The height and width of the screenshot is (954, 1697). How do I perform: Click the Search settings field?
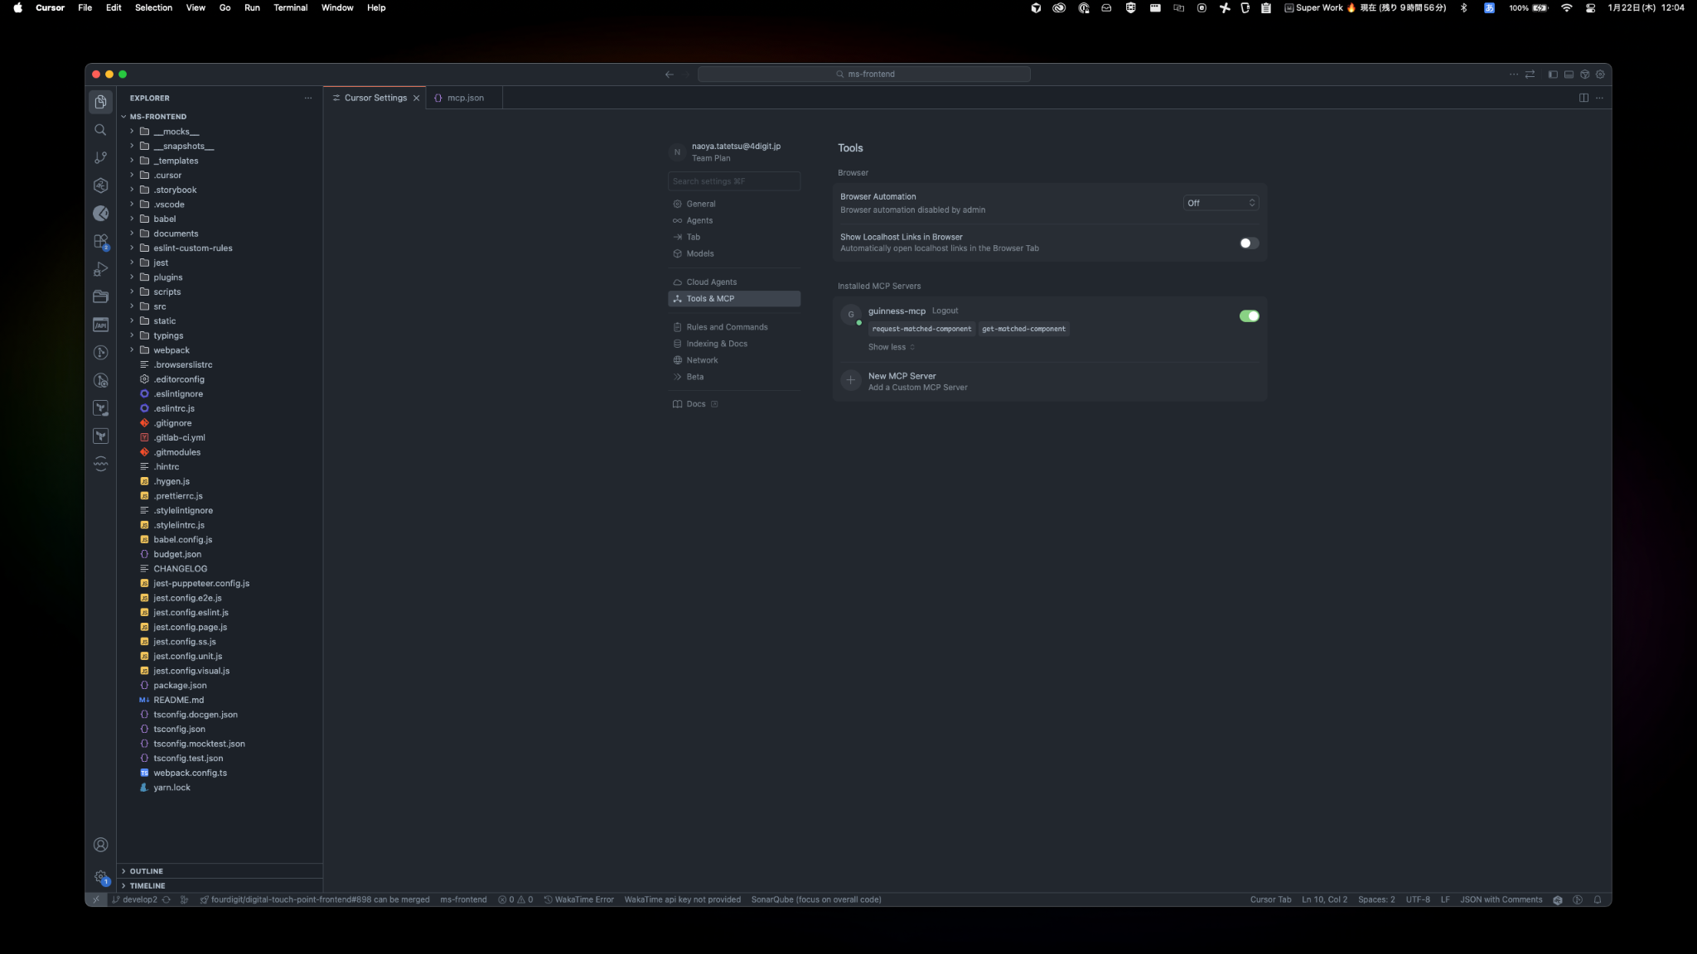coord(733,181)
